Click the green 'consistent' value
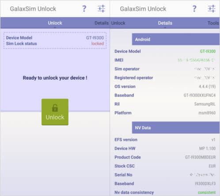220x196 pixels. tap(207, 192)
